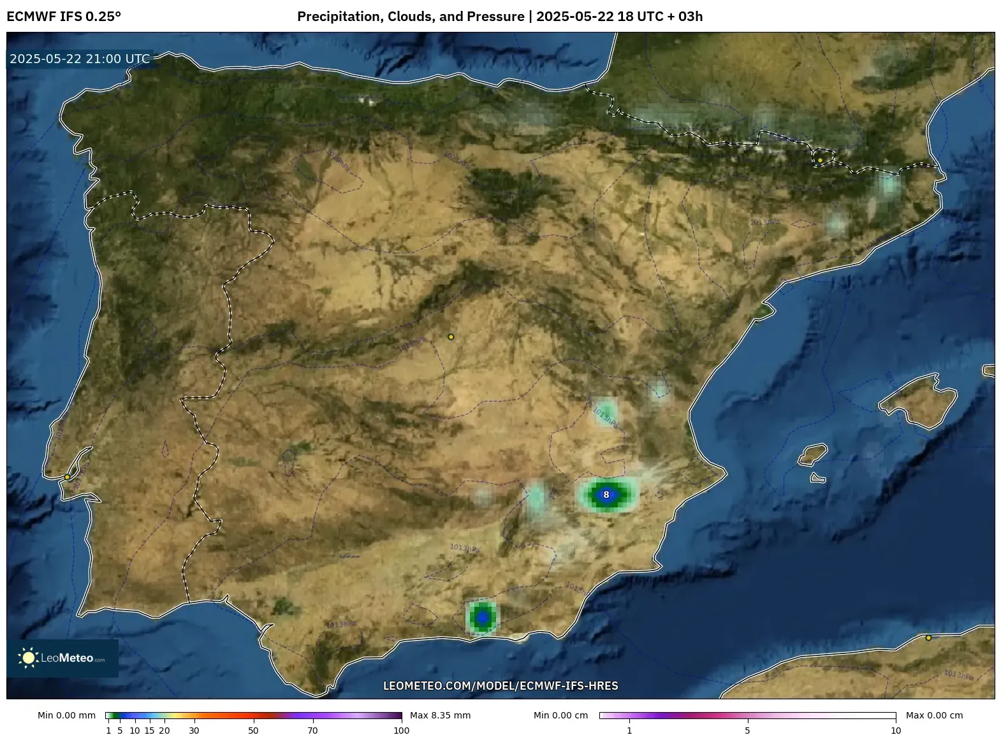Screen dimensions: 1001x735
Task: Click the 100 tick on precipitation scale
Action: [402, 731]
